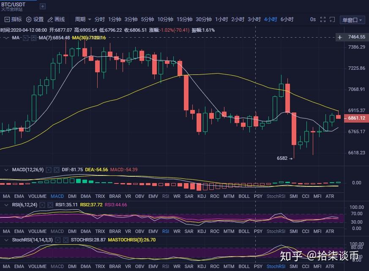The height and width of the screenshot is (271, 369).
Task: Enter fullscreen chart mode
Action: 323,19
